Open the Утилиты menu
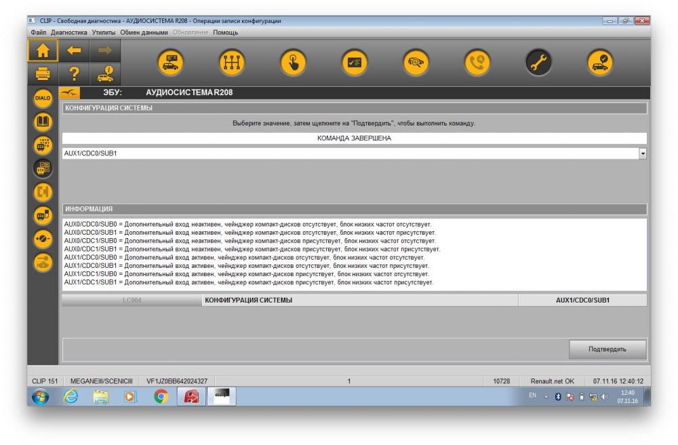Screen dimensions: 678x445 [x=103, y=33]
